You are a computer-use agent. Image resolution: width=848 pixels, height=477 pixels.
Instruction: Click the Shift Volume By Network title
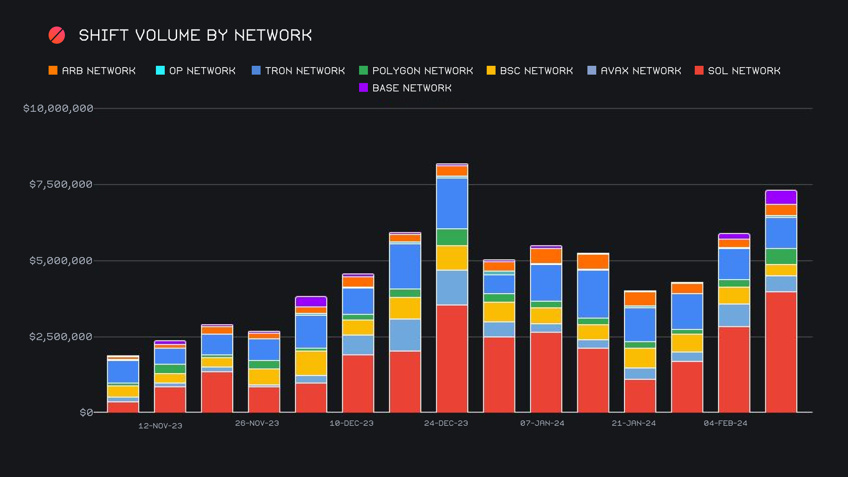pyautogui.click(x=195, y=35)
